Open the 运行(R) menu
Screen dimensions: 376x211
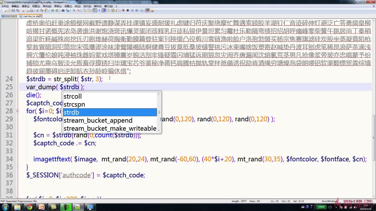point(87,6)
